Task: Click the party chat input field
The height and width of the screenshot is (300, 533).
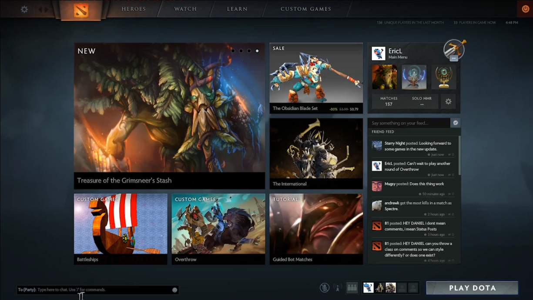Action: point(97,290)
